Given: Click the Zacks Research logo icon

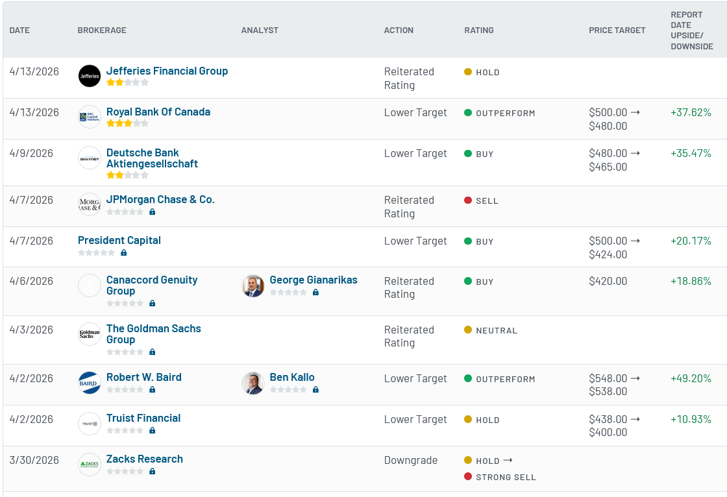Looking at the screenshot, I should pos(90,465).
